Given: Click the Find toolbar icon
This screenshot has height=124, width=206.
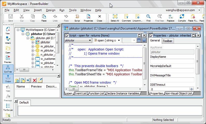Looking at the screenshot, I should click(x=148, y=18).
